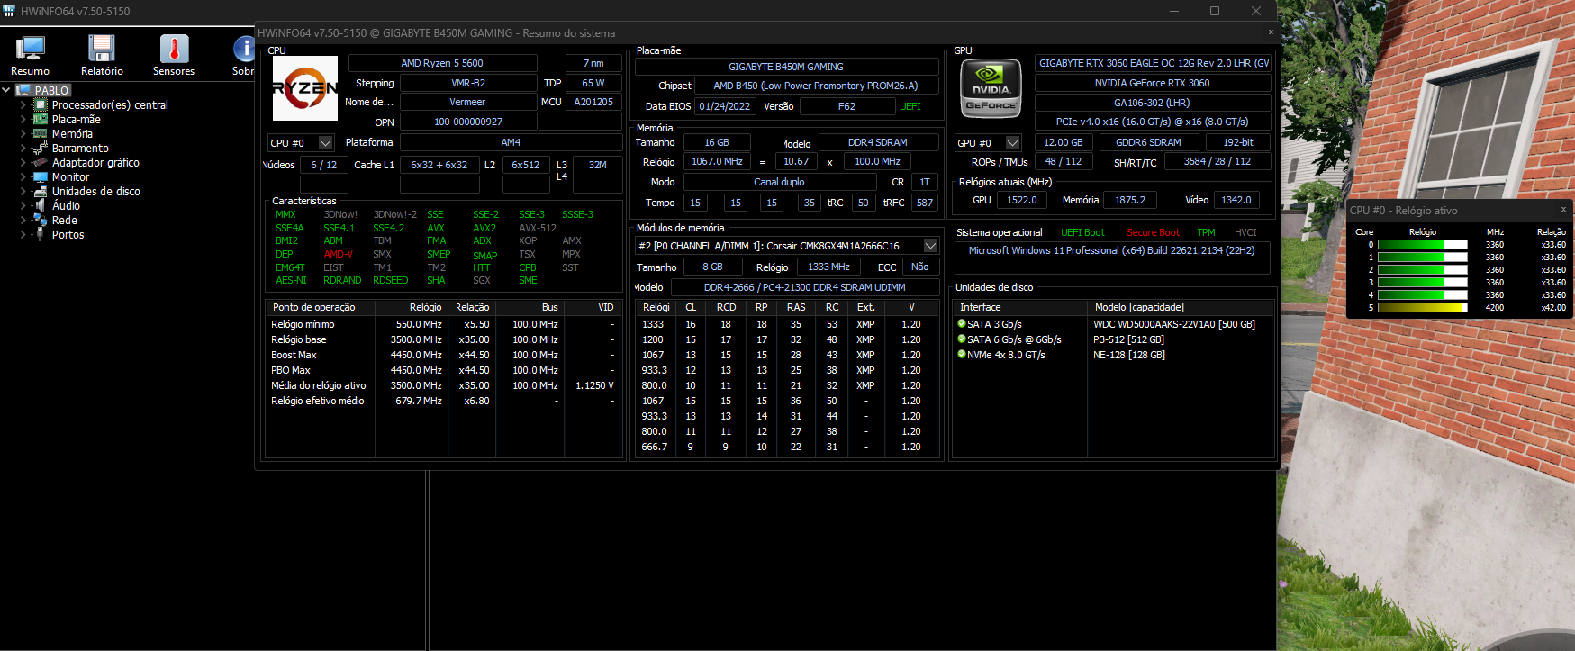Click the Modelo [capacidade] column header

point(1180,307)
